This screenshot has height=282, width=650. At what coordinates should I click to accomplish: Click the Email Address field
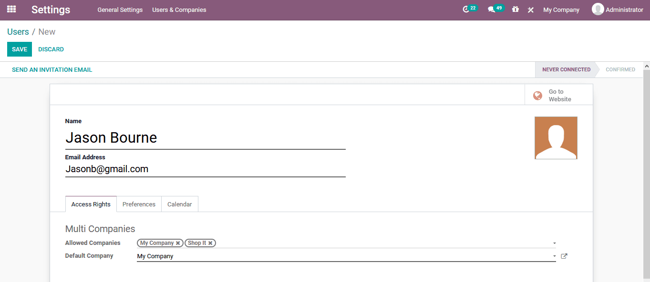[206, 169]
